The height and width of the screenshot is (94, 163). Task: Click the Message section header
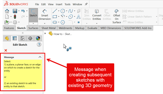point(23,57)
